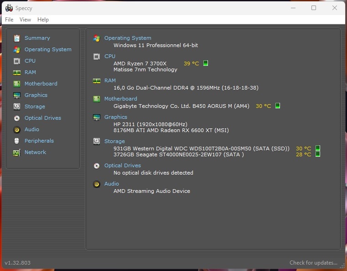Click the Speccy app logo in title bar
The height and width of the screenshot is (271, 347).
[9, 8]
